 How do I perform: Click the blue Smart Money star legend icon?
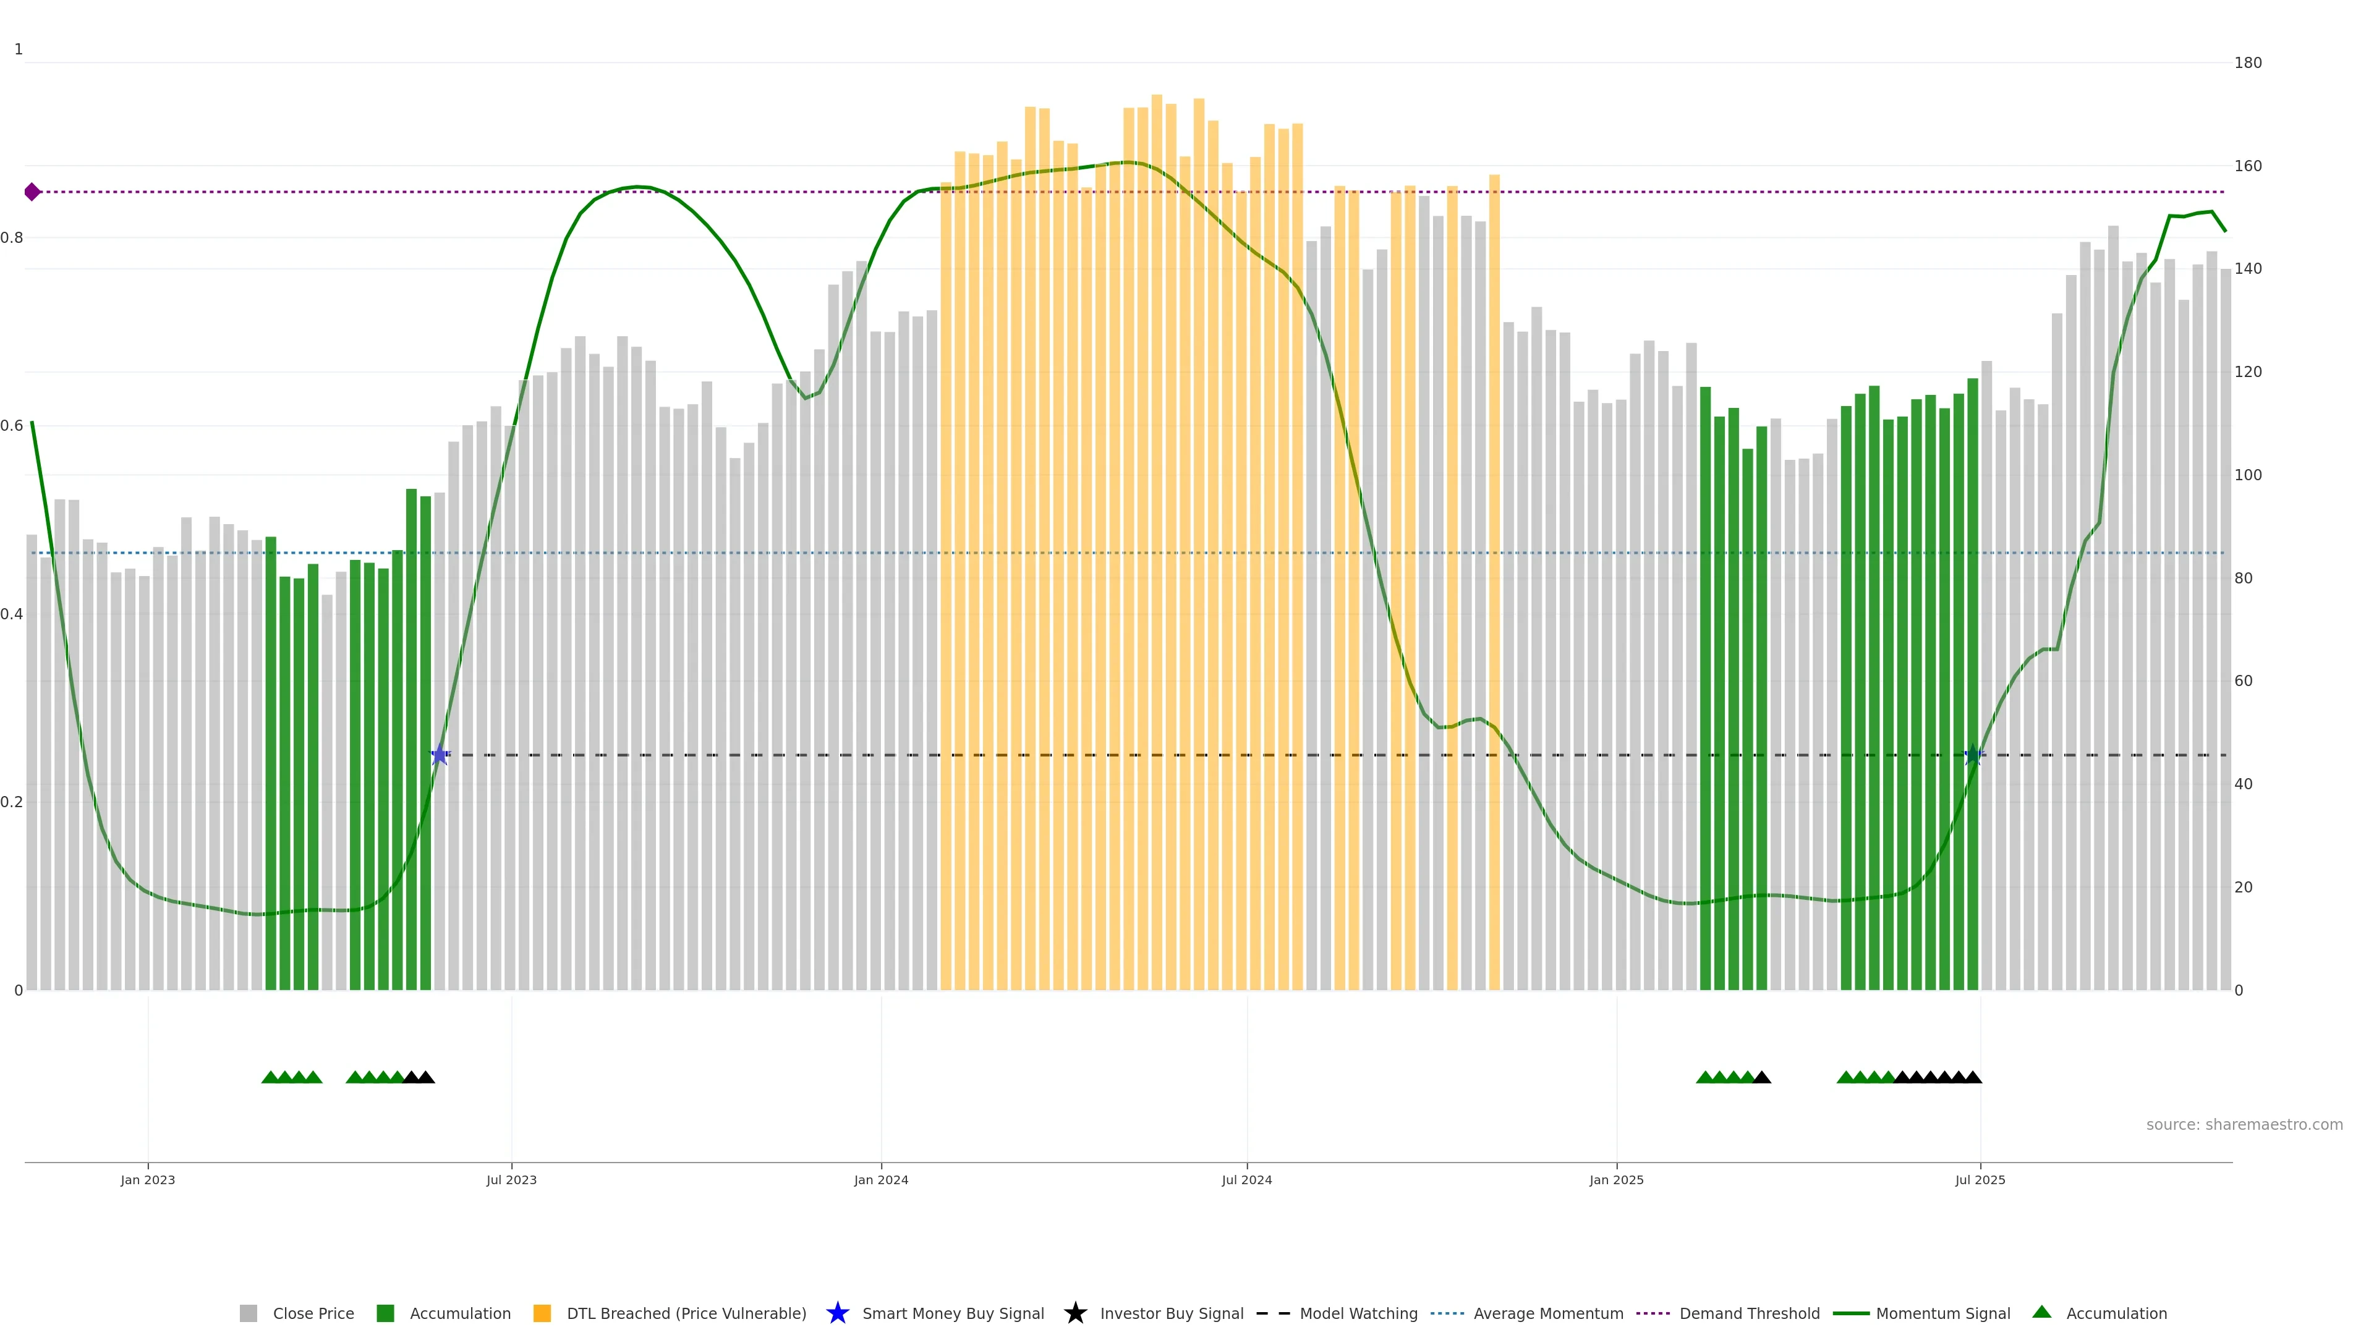[x=837, y=1313]
